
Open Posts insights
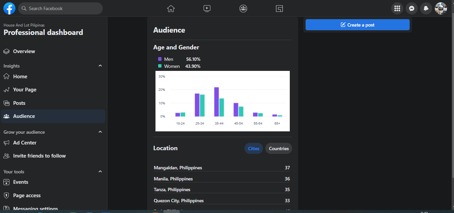coord(53,103)
